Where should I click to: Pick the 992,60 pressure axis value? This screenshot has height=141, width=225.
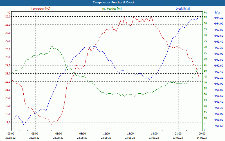(x=219, y=66)
